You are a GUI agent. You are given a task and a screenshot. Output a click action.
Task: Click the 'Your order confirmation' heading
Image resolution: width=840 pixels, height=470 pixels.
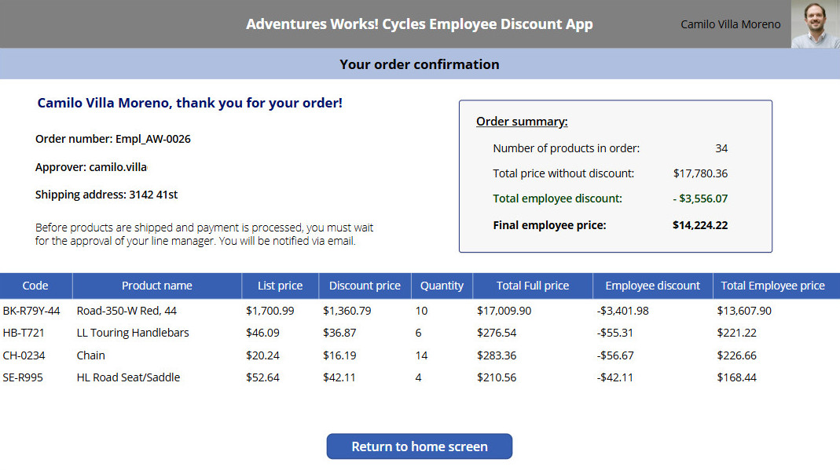point(420,64)
